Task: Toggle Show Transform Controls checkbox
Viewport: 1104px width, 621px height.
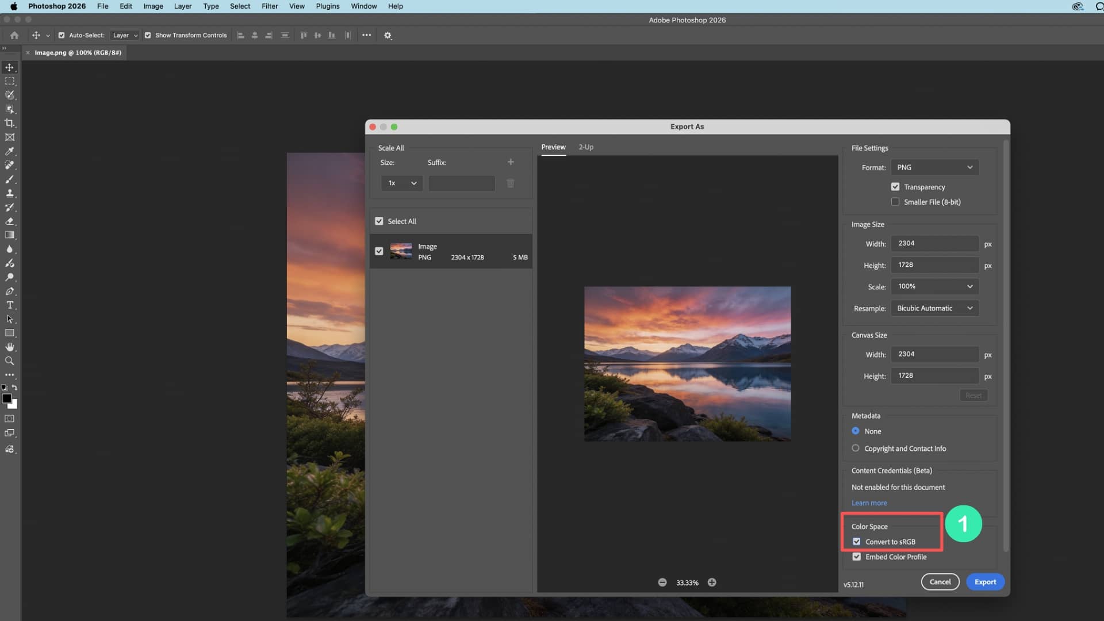Action: coord(148,35)
